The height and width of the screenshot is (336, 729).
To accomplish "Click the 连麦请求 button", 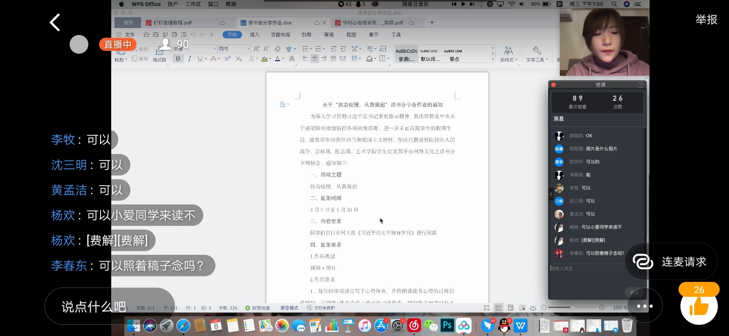I will (671, 262).
